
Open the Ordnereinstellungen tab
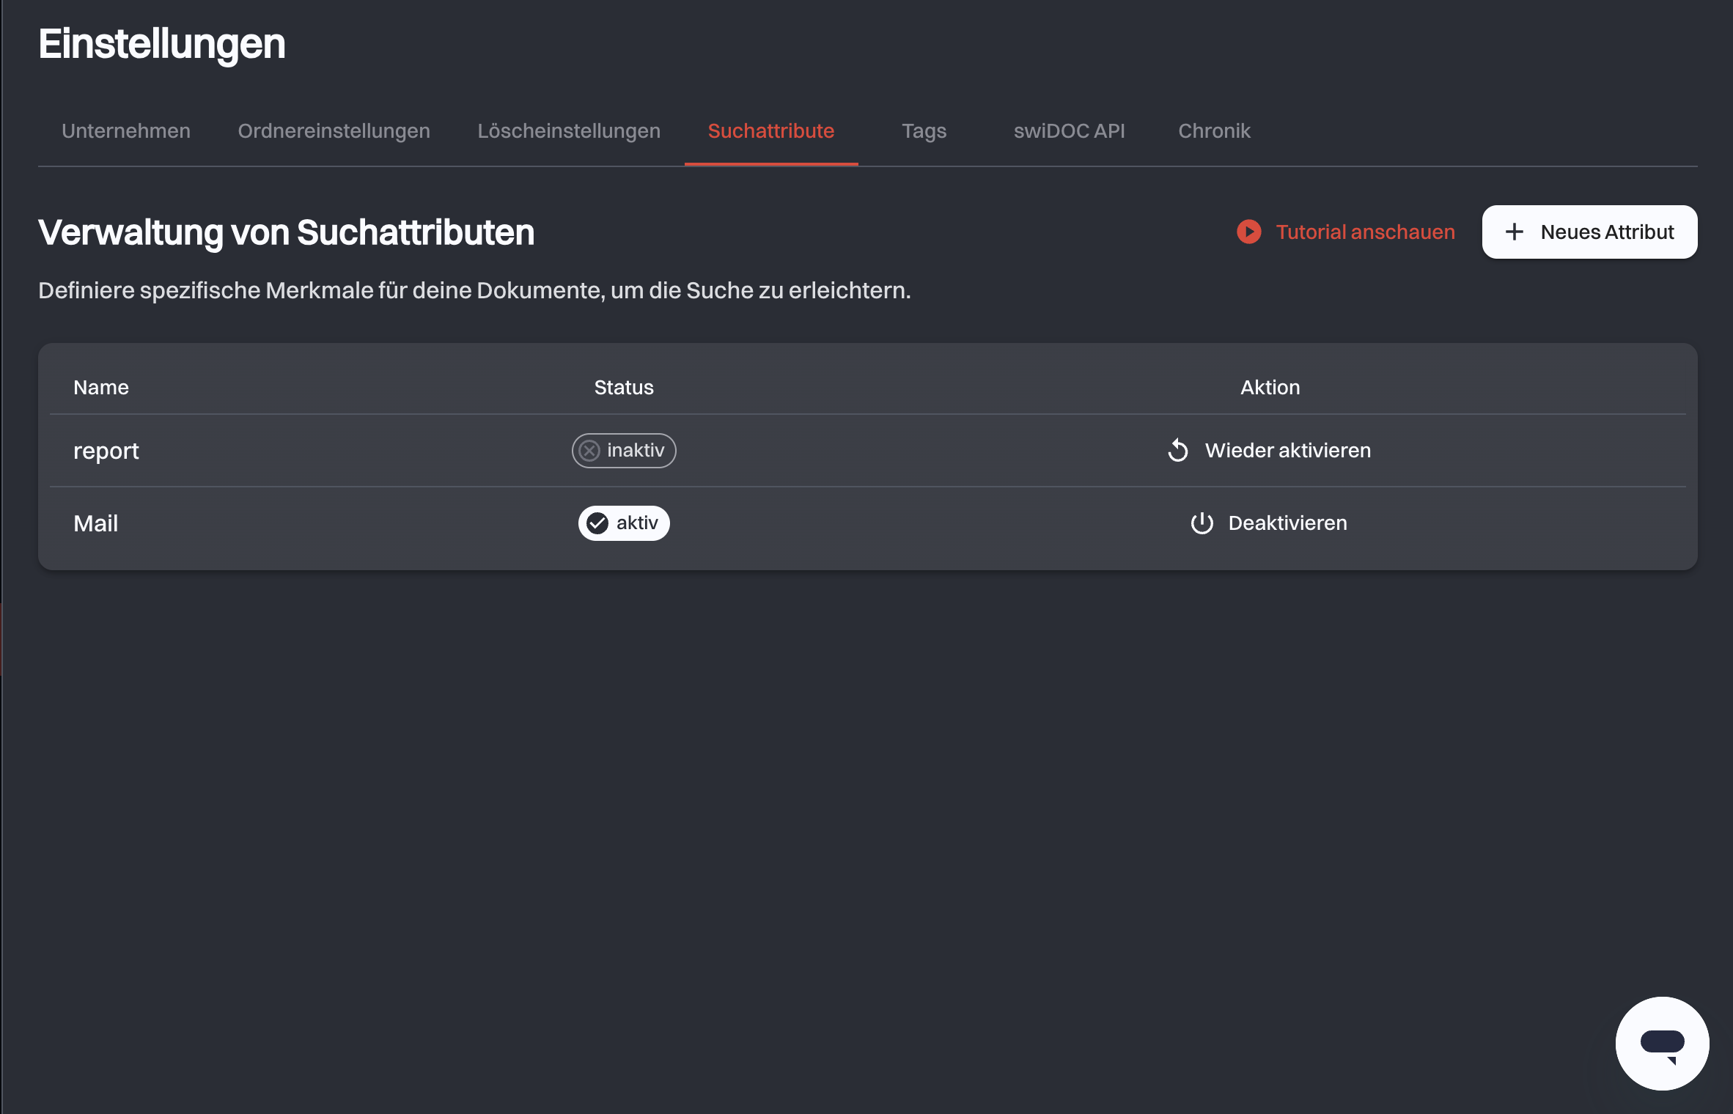coord(334,130)
